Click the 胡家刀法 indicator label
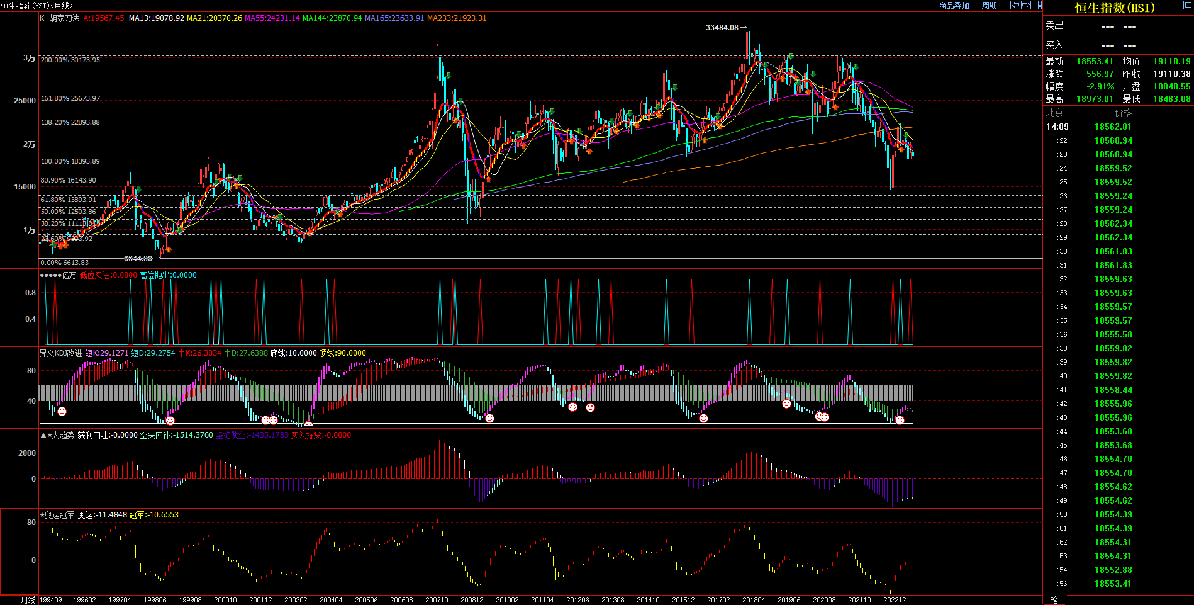1194x605 pixels. tap(64, 18)
